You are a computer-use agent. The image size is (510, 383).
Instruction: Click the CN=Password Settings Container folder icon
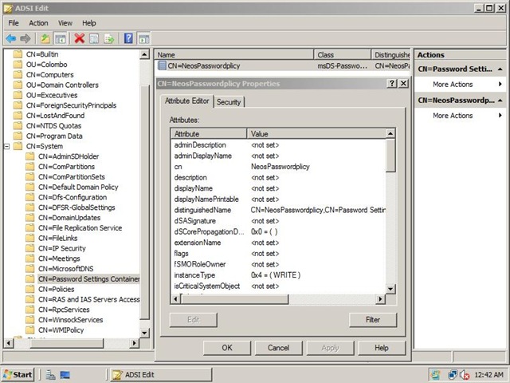click(30, 278)
